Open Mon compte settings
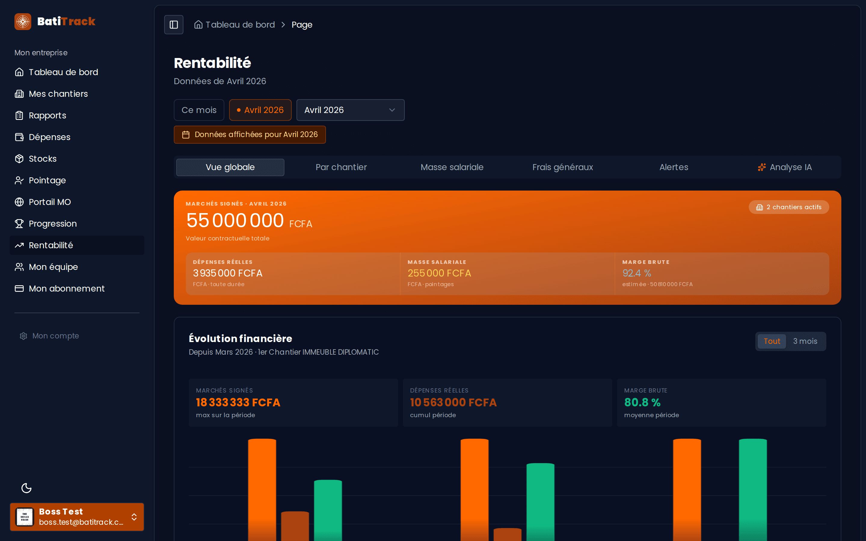The width and height of the screenshot is (866, 541). pos(50,336)
